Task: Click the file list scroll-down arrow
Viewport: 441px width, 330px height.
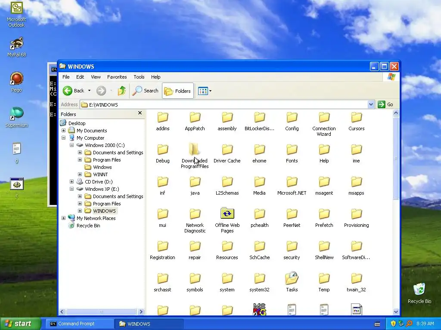Action: click(x=396, y=312)
